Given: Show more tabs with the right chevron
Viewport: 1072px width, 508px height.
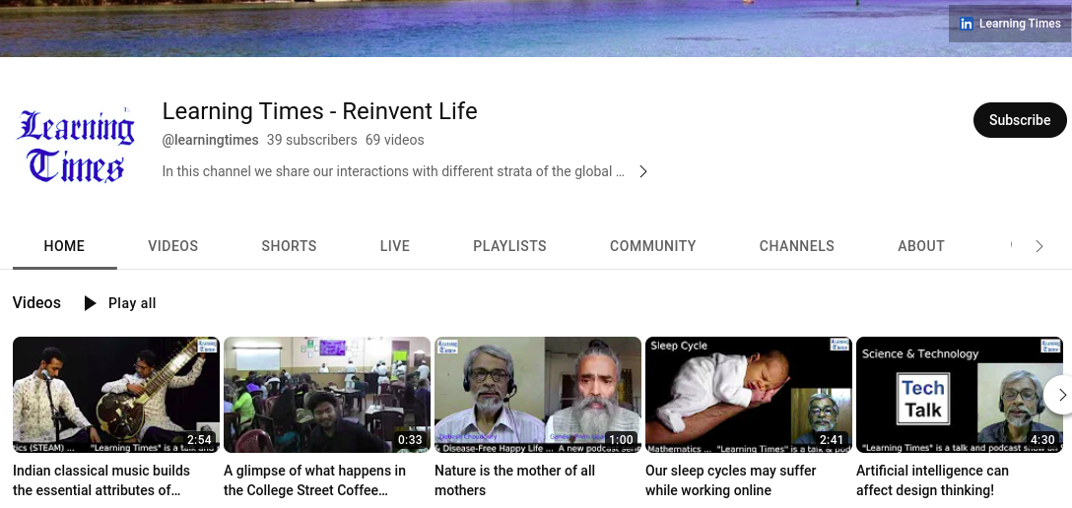Looking at the screenshot, I should tap(1039, 246).
